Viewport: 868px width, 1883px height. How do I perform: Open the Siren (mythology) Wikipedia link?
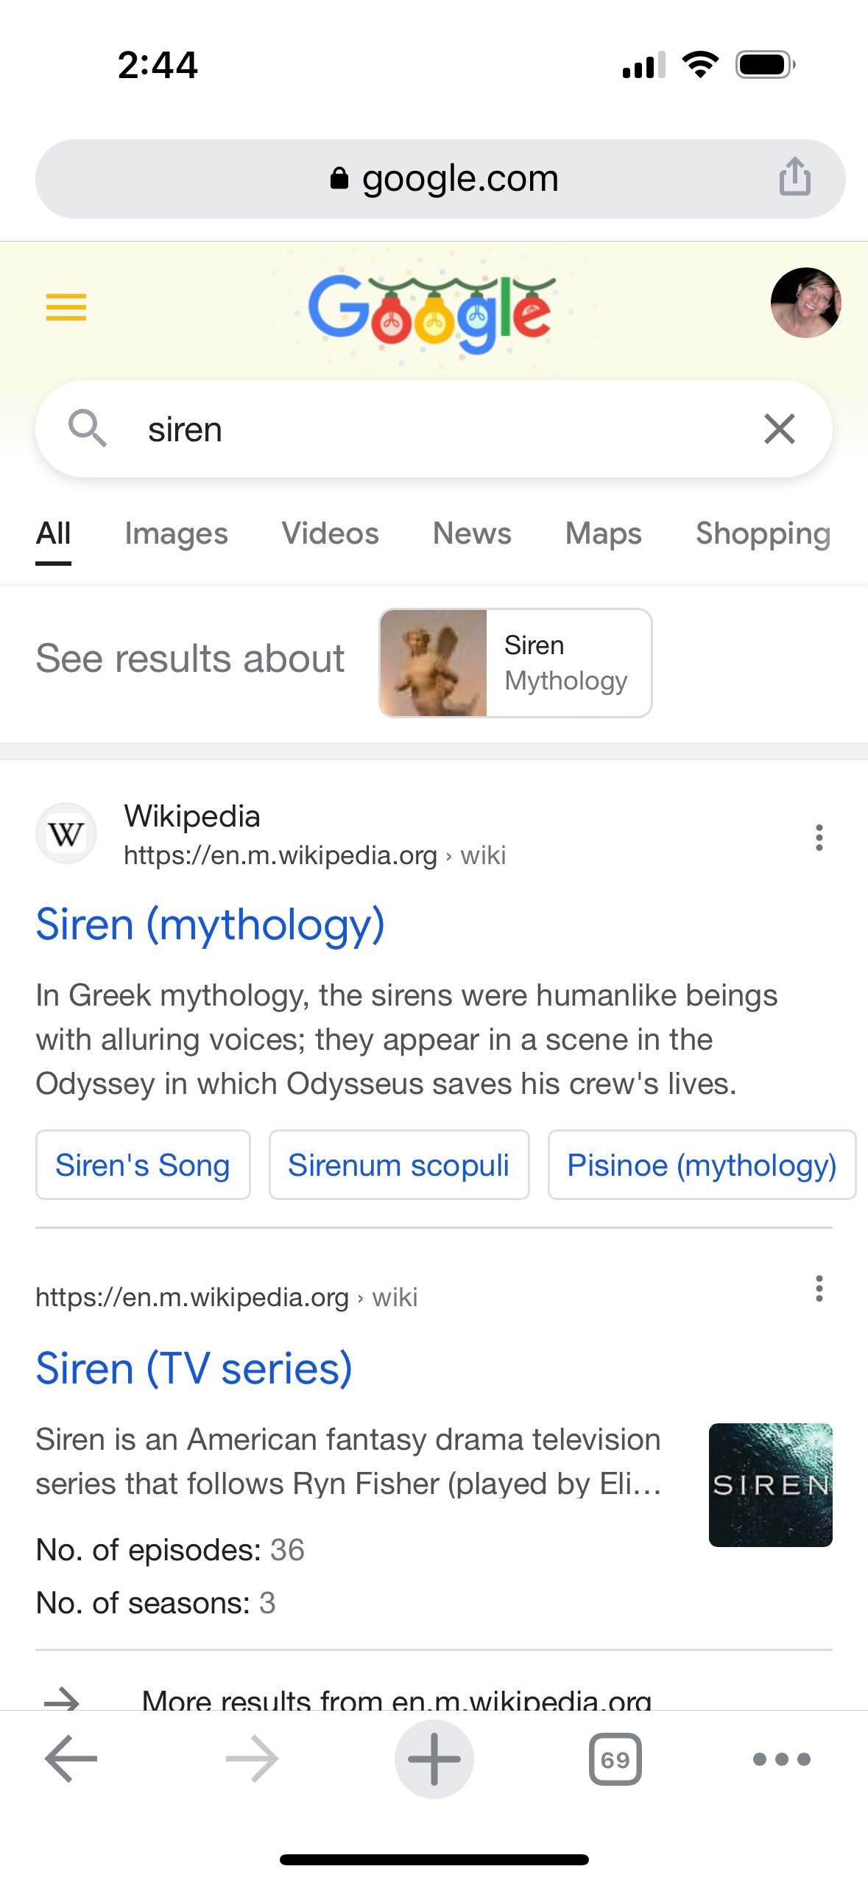click(211, 924)
